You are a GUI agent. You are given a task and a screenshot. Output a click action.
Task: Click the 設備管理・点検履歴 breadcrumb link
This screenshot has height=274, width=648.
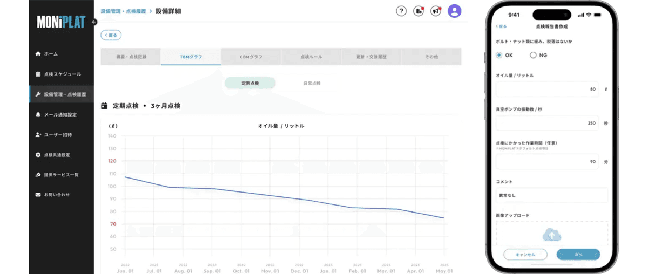click(124, 11)
